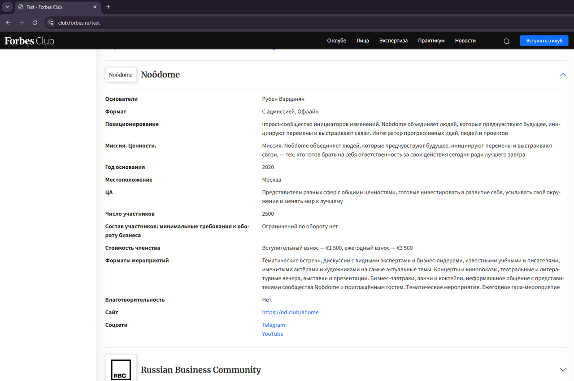The image size is (574, 381).
Task: Click the location value Москва
Action: [272, 180]
